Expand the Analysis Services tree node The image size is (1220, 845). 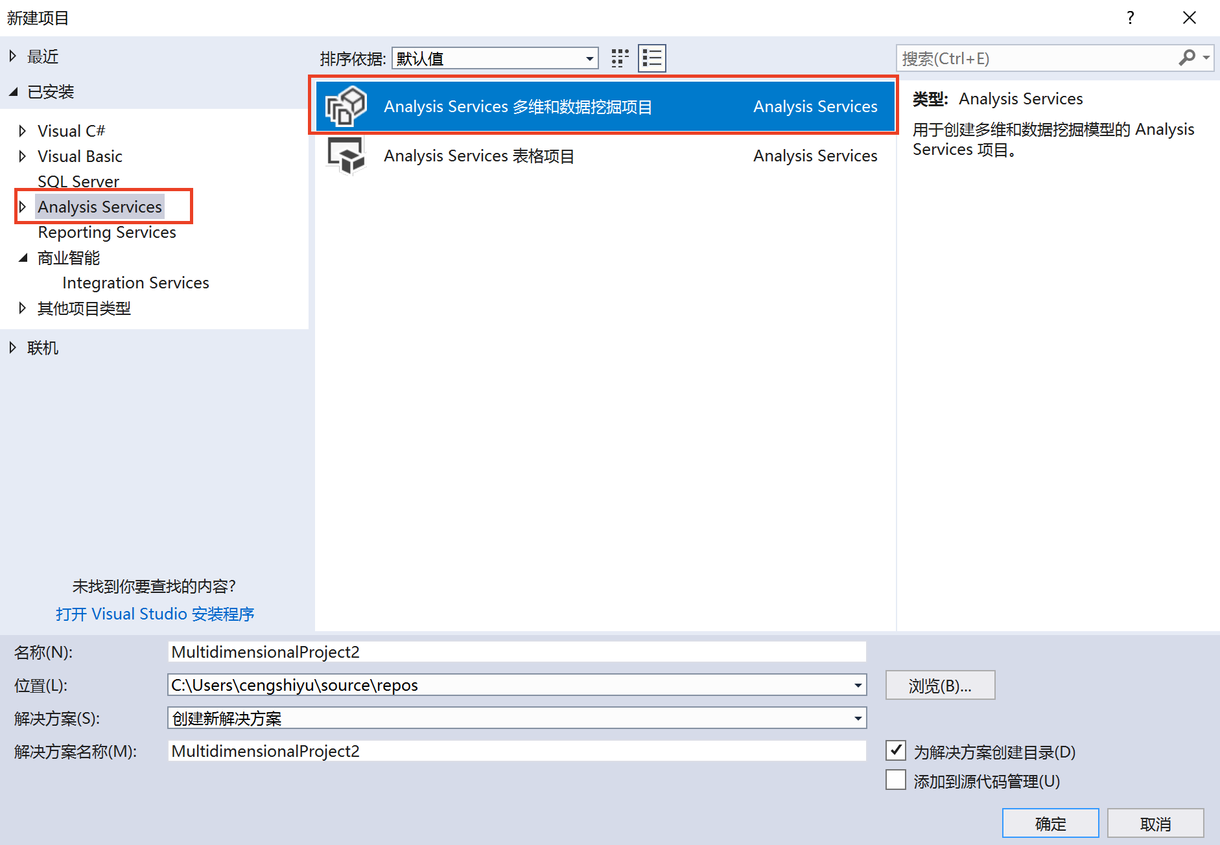click(x=23, y=207)
